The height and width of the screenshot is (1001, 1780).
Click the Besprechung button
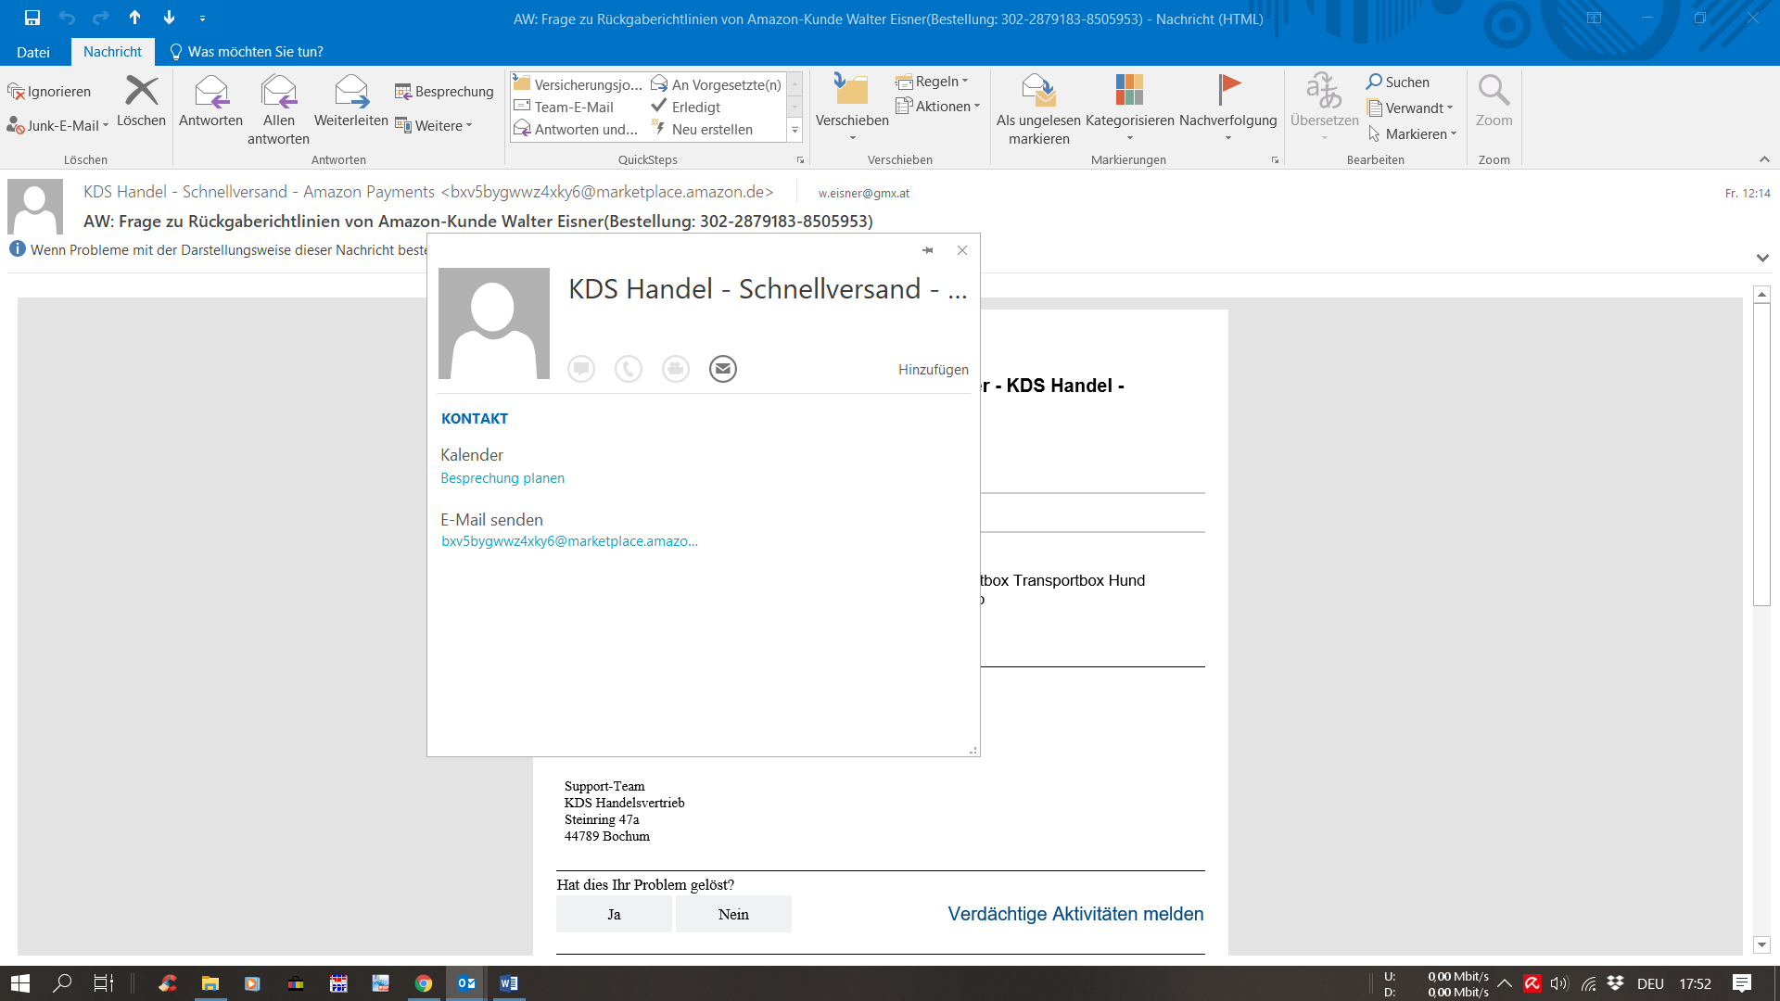pos(444,91)
